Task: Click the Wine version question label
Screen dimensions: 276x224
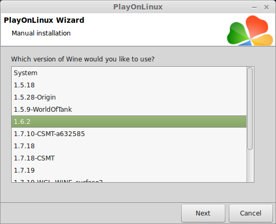Action: pos(82,59)
